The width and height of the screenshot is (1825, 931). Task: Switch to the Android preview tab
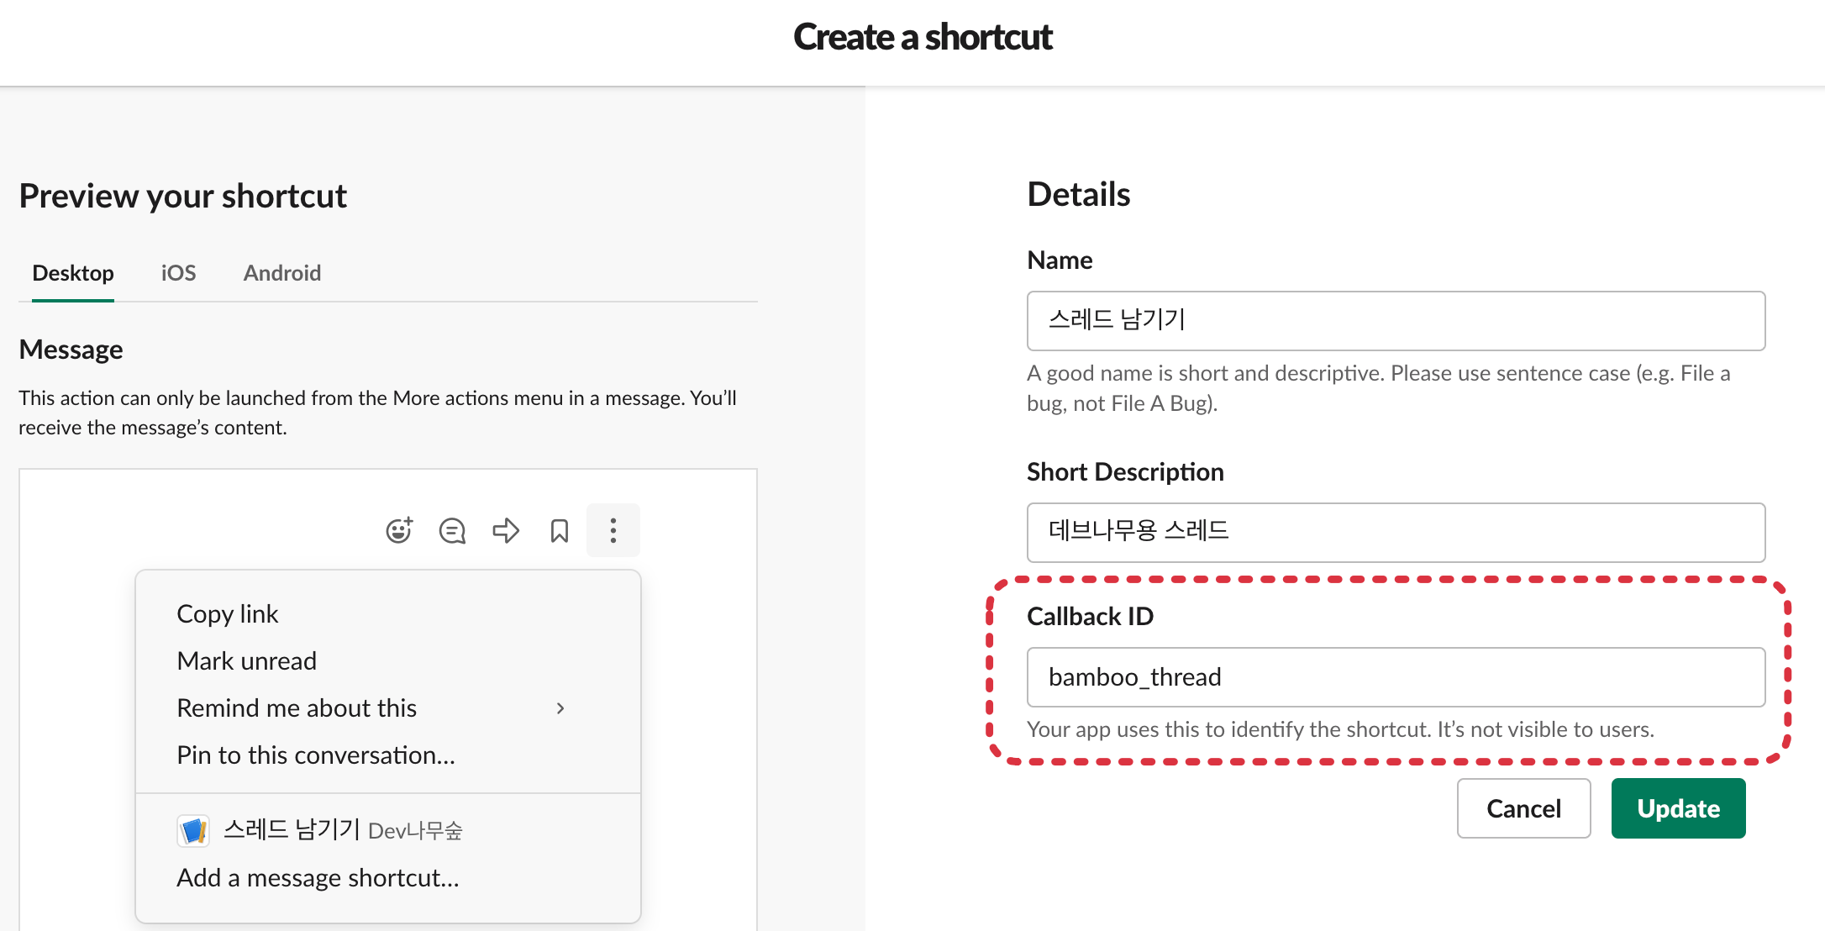(x=282, y=273)
